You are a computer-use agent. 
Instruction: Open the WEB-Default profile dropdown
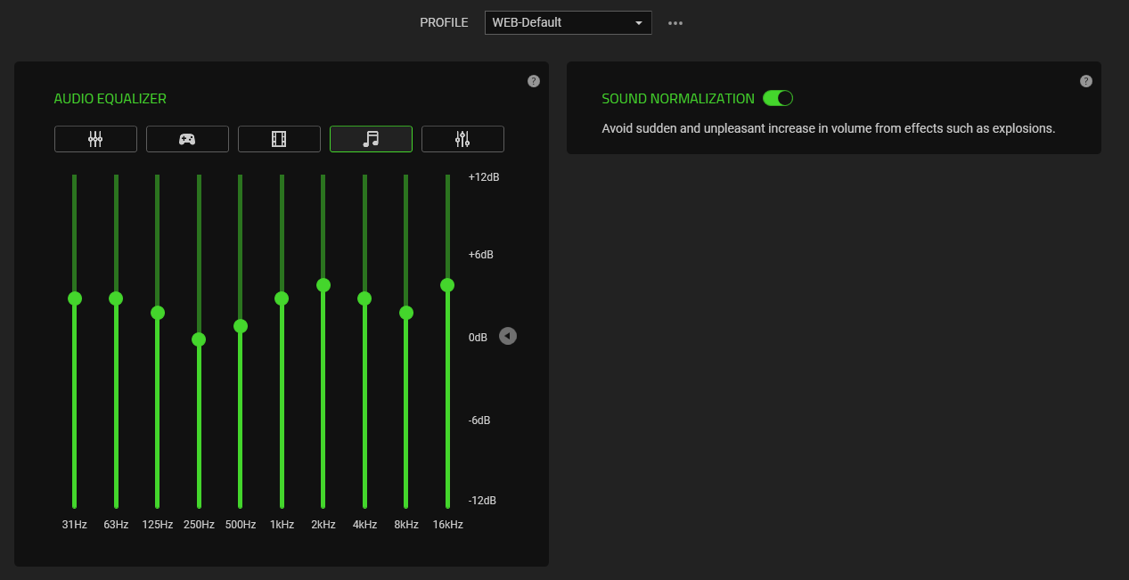click(x=568, y=22)
